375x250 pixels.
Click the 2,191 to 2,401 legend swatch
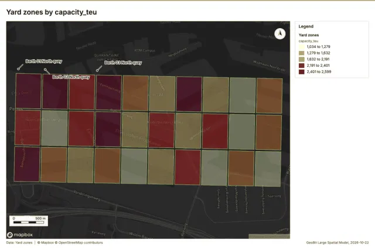[302, 66]
